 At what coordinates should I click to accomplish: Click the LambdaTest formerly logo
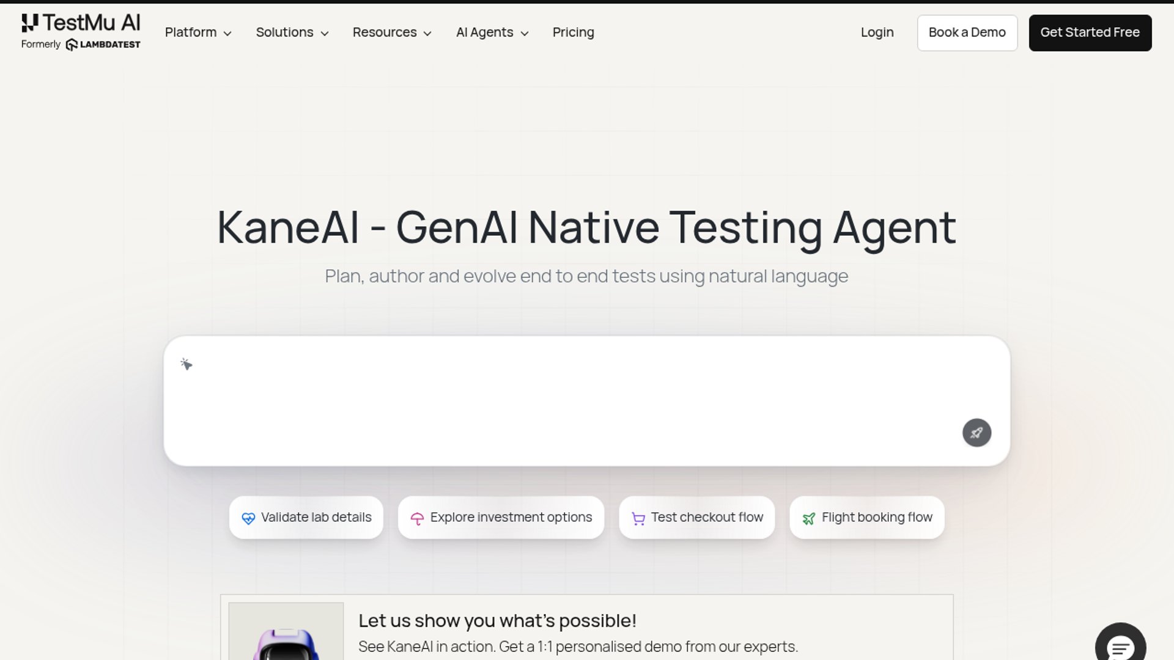click(x=103, y=45)
